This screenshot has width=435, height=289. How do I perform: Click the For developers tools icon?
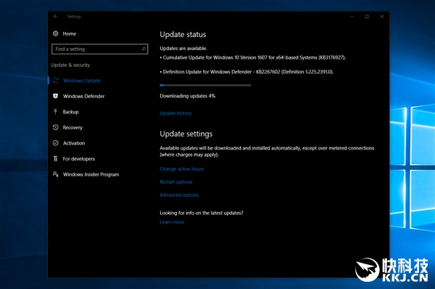(56, 158)
